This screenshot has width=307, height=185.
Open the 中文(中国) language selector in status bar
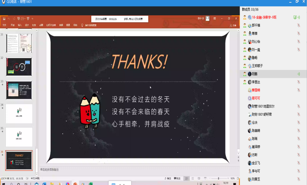[36, 179]
